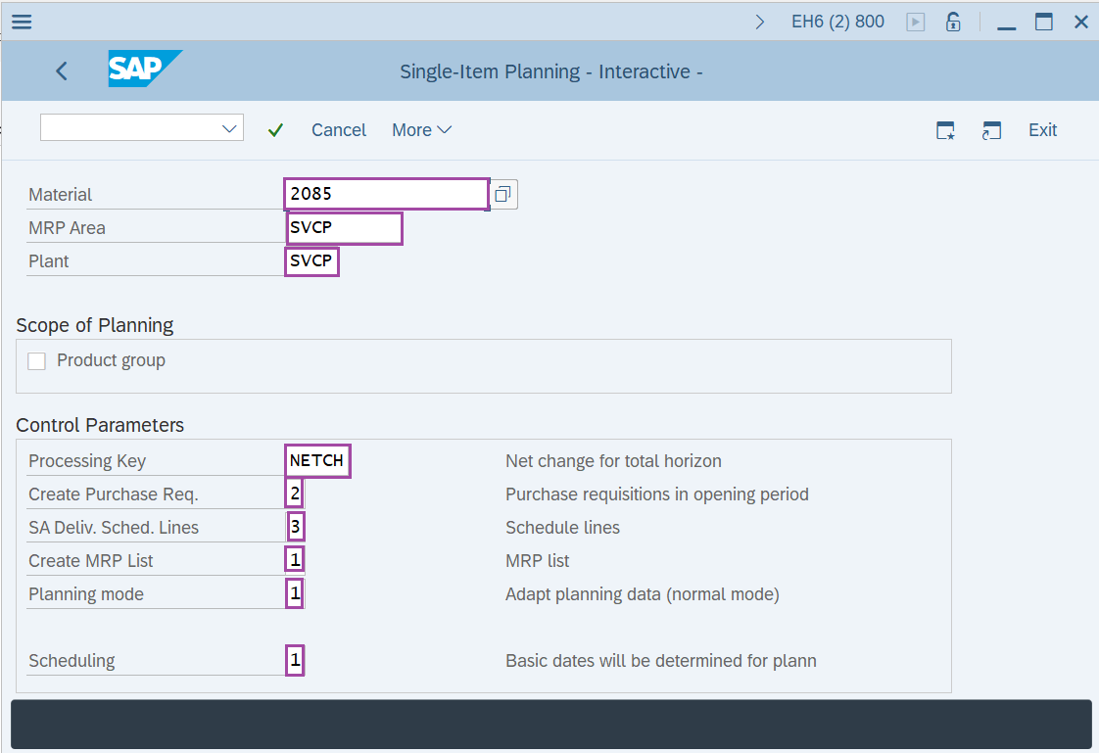Open multiple selection for the Material field

(502, 194)
